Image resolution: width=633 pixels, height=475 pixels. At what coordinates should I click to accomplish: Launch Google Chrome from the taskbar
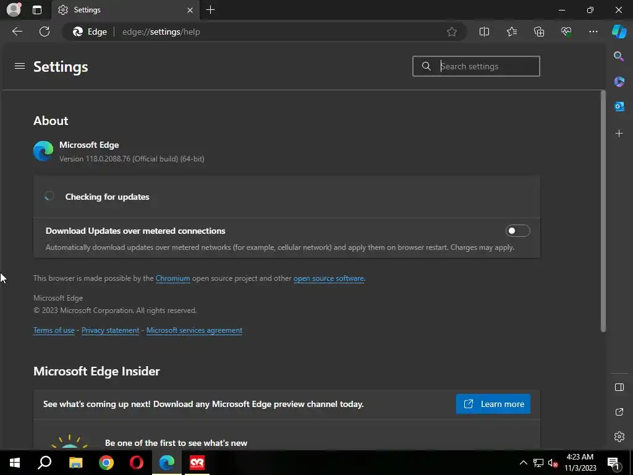(106, 463)
